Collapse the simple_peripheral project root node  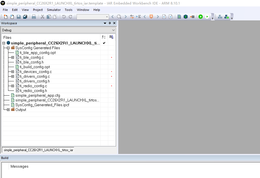pyautogui.click(x=4, y=43)
